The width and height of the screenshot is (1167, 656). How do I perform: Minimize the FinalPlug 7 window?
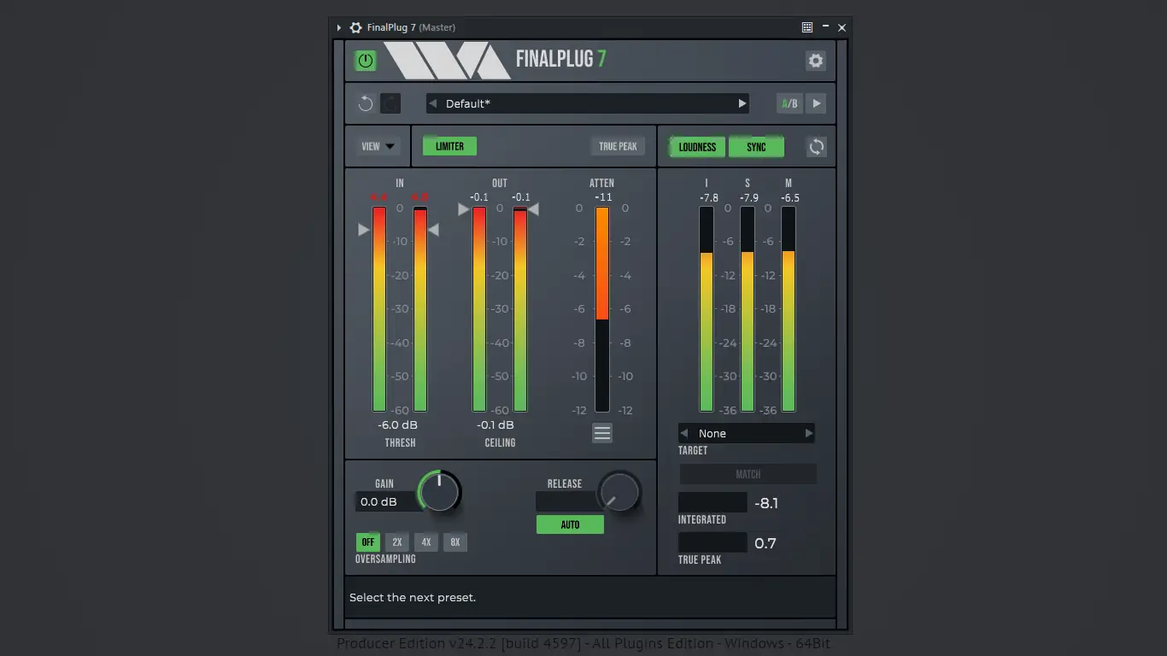click(x=825, y=27)
